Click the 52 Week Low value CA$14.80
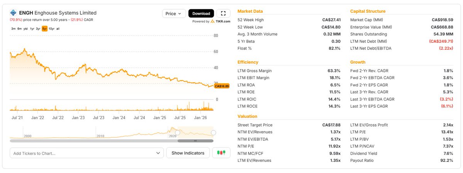 (331, 27)
